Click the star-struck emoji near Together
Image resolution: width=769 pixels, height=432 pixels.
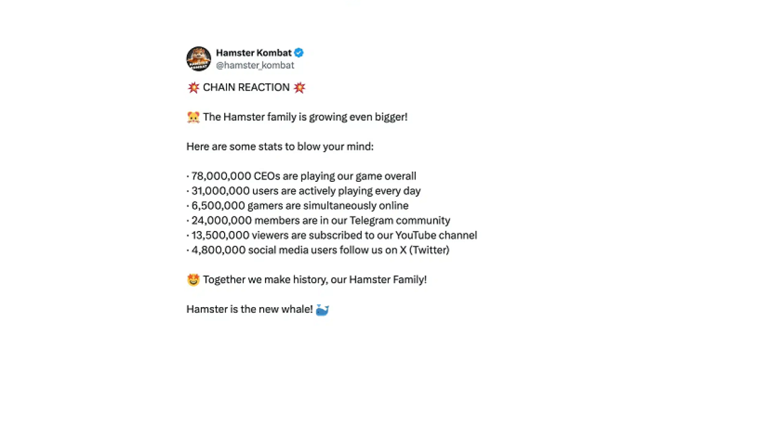(193, 280)
